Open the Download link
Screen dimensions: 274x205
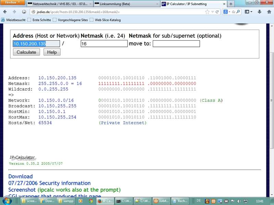21,176
